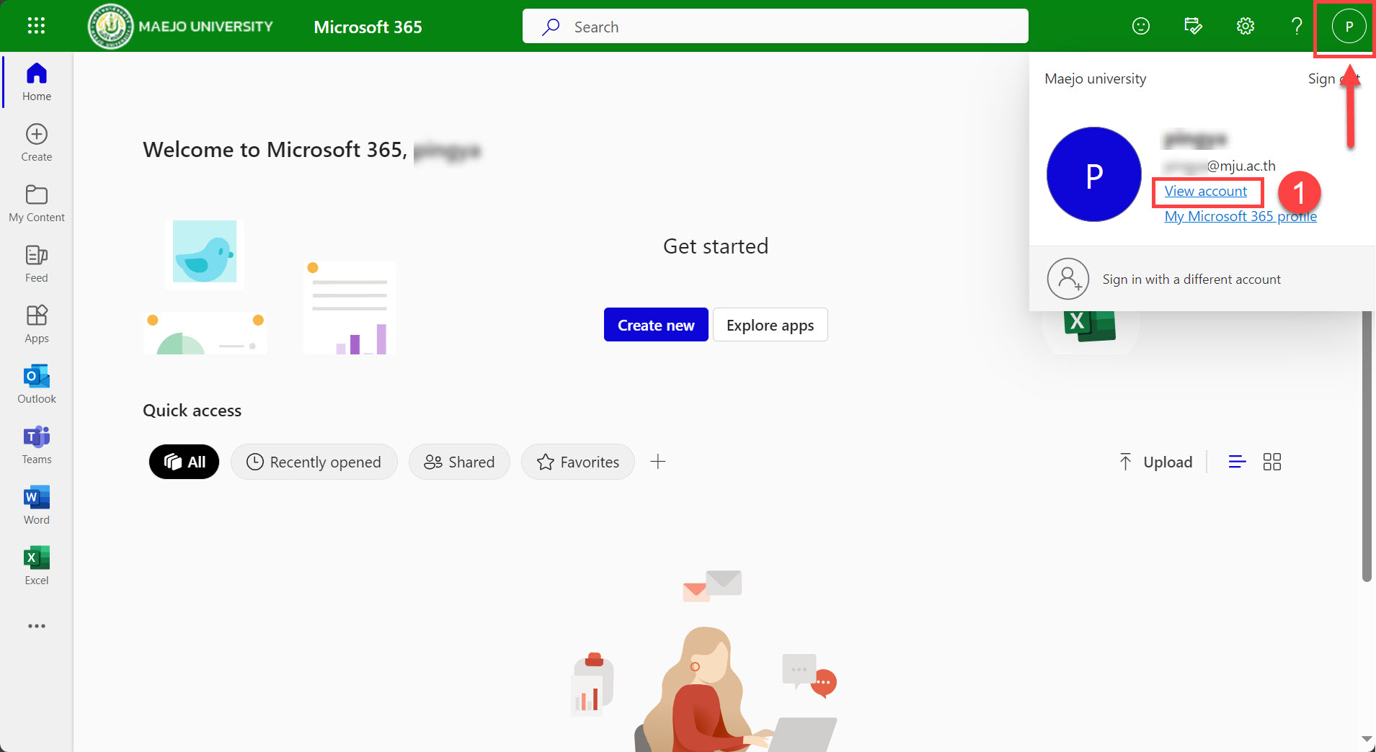Show Favorites files tab
The image size is (1376, 752).
578,462
